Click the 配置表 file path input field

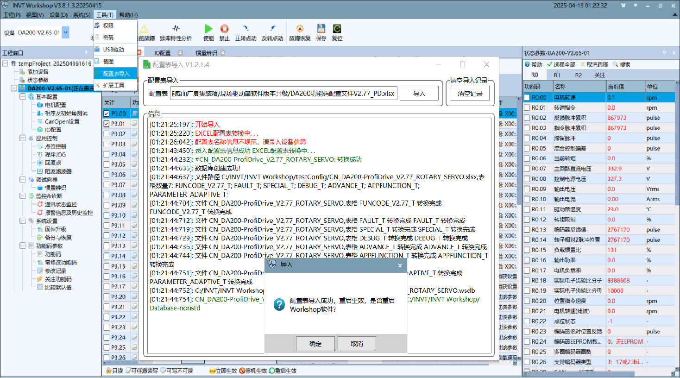point(283,94)
